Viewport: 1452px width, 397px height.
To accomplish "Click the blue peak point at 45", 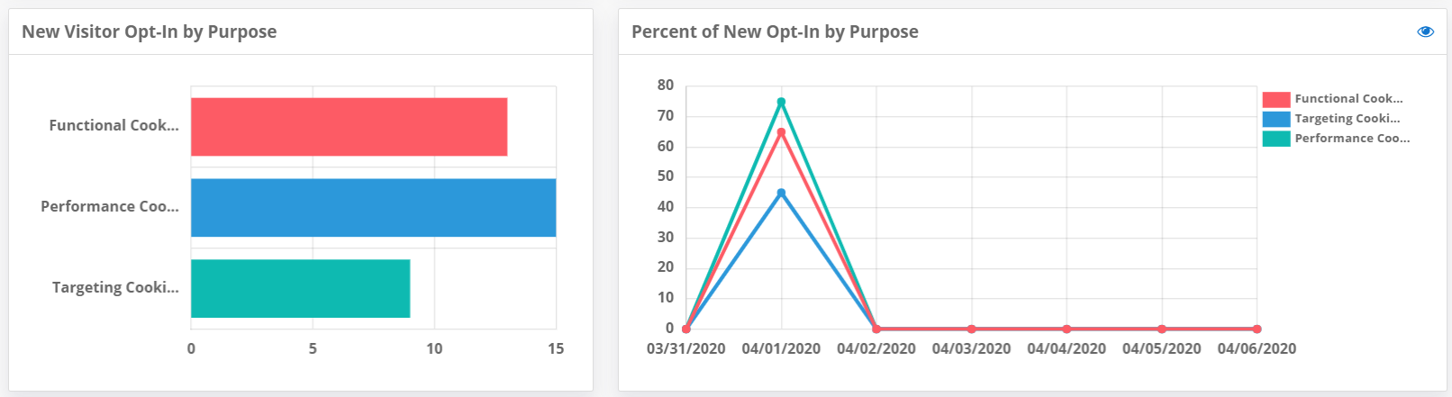I will pos(781,193).
